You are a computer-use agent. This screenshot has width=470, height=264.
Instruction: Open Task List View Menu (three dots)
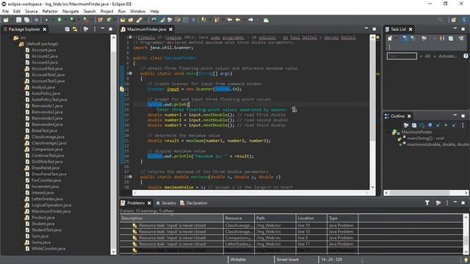[390, 47]
